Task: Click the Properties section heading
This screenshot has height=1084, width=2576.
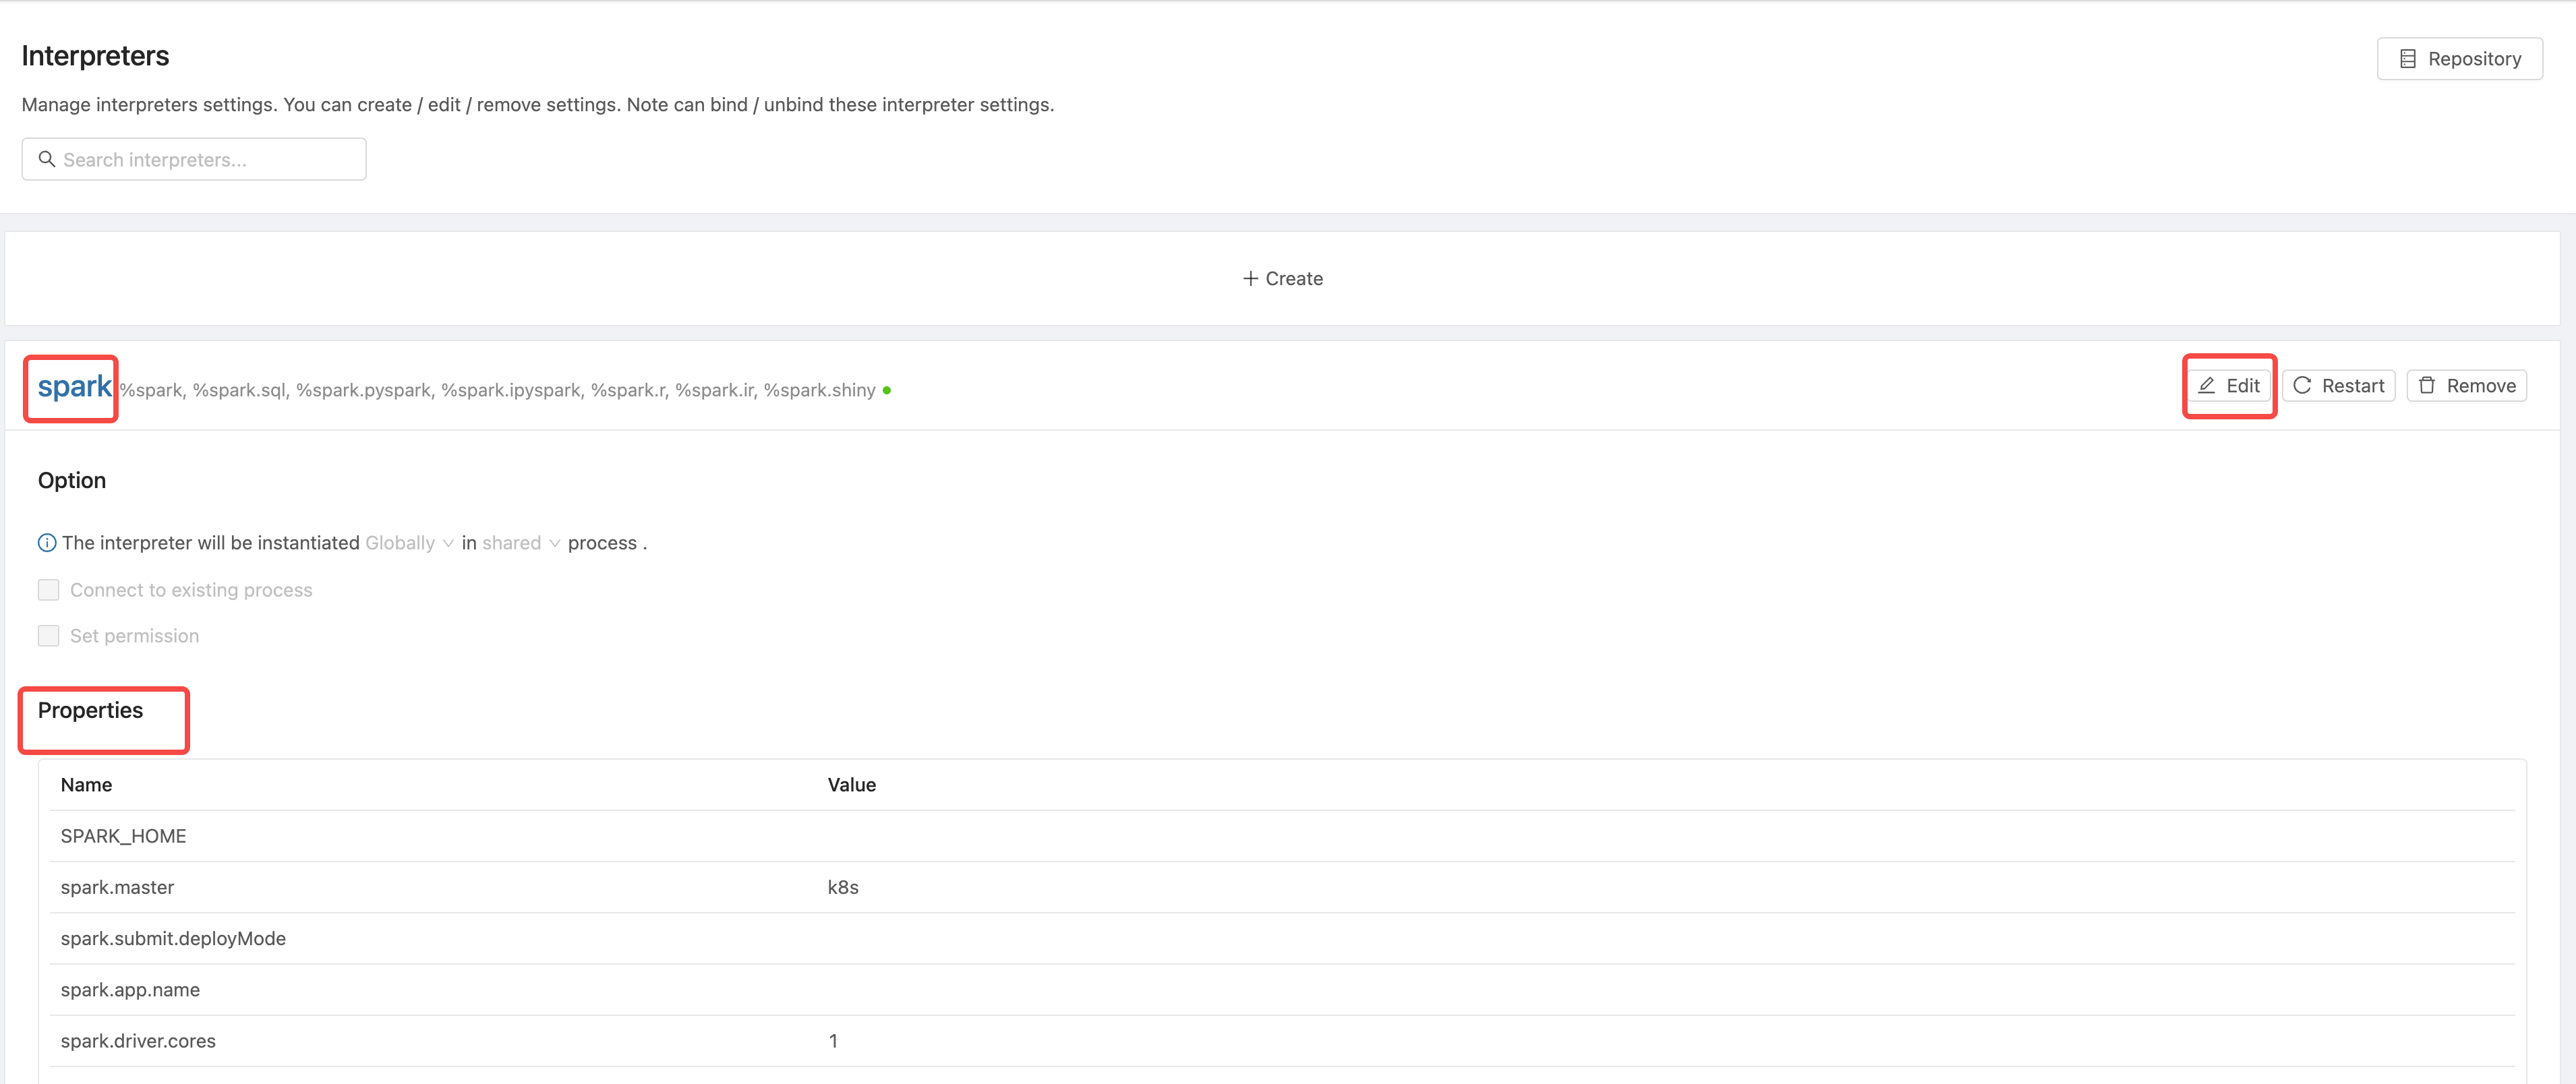Action: (90, 710)
